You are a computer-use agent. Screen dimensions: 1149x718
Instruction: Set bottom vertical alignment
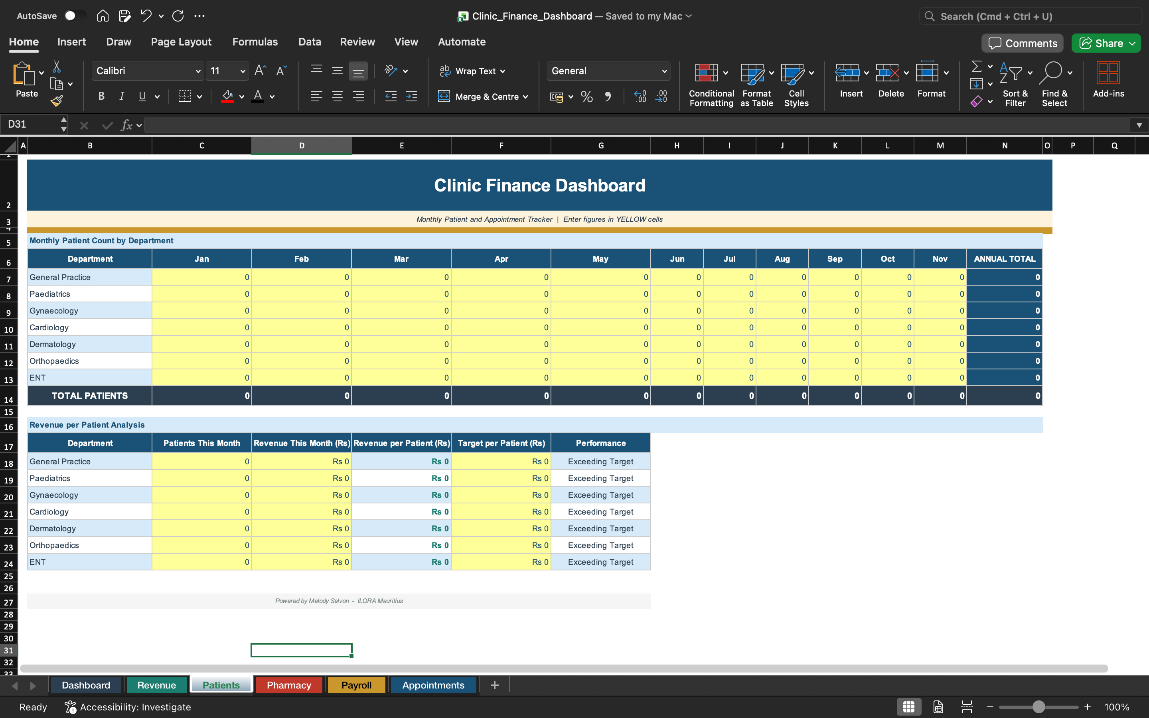coord(358,71)
